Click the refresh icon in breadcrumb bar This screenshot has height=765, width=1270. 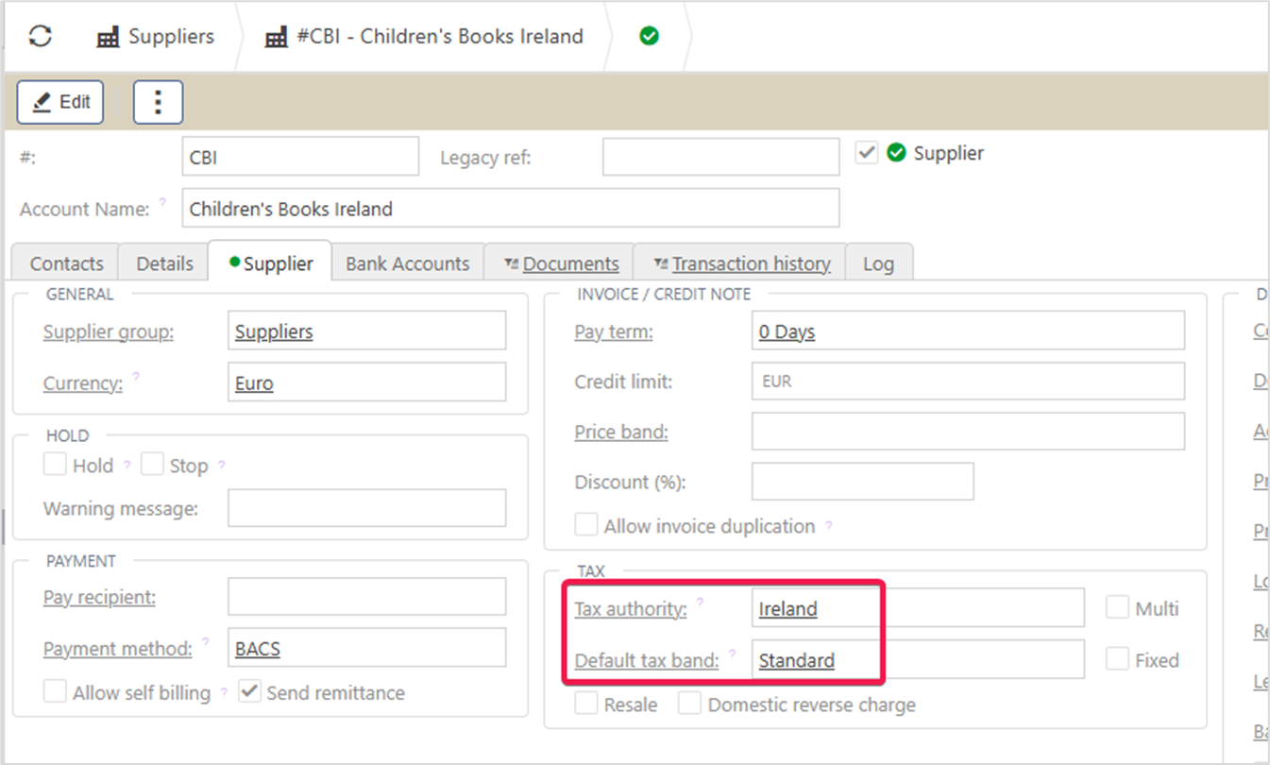41,37
